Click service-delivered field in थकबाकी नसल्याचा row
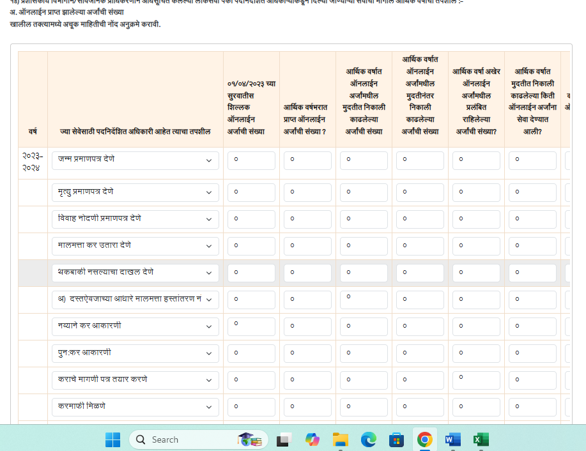 [x=532, y=273]
